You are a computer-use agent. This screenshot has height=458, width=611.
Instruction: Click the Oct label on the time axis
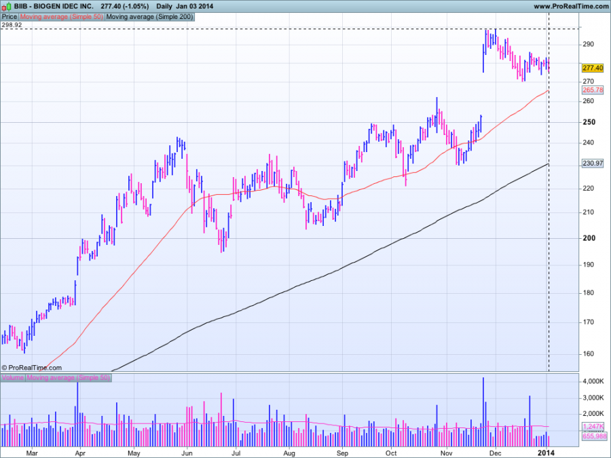(x=391, y=453)
